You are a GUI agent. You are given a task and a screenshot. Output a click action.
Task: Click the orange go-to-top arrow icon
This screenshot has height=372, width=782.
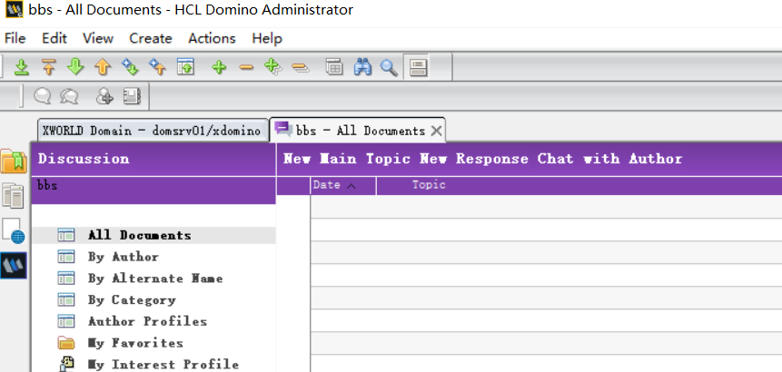48,67
